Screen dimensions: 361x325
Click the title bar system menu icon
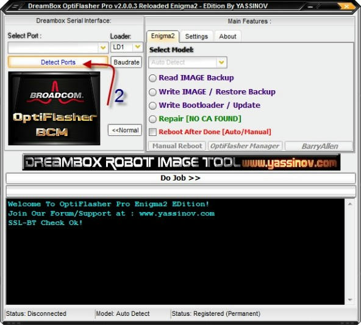pyautogui.click(x=15, y=6)
